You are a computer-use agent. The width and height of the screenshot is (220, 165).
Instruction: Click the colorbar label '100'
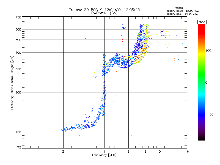pyautogui.click(x=208, y=51)
